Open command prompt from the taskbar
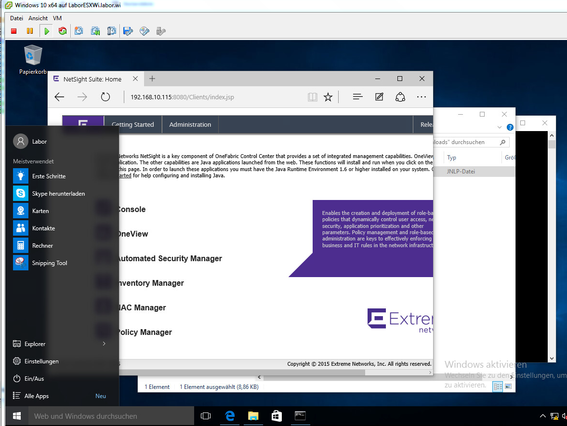The image size is (567, 426). (x=300, y=416)
